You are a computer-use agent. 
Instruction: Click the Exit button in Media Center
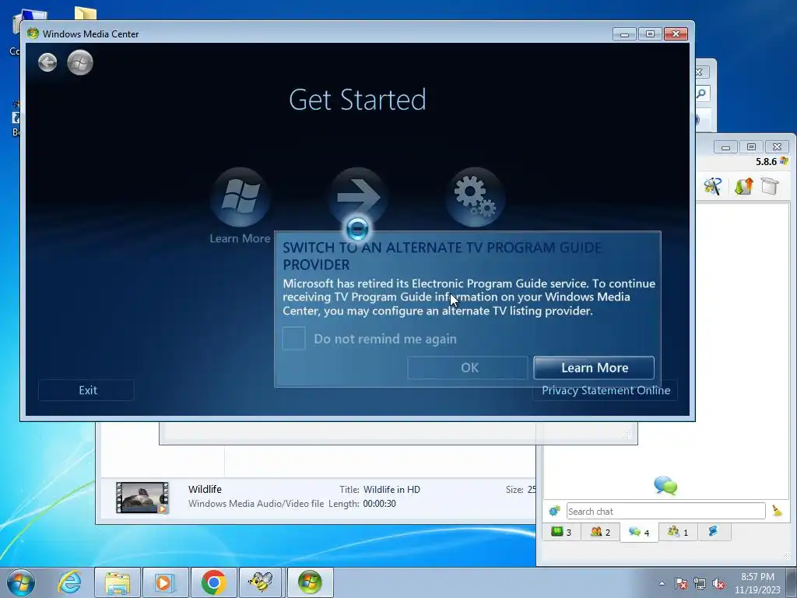pyautogui.click(x=86, y=390)
